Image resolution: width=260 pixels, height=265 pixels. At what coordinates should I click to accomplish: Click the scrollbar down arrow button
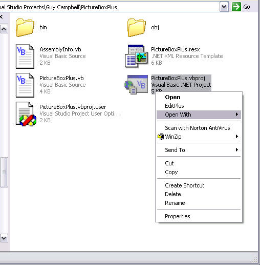pos(4,238)
